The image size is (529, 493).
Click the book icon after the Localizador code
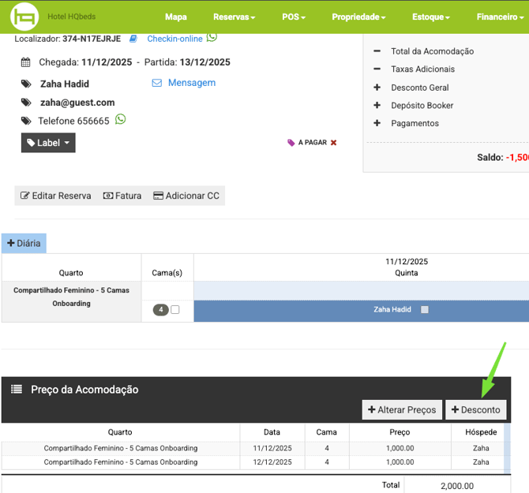click(133, 39)
